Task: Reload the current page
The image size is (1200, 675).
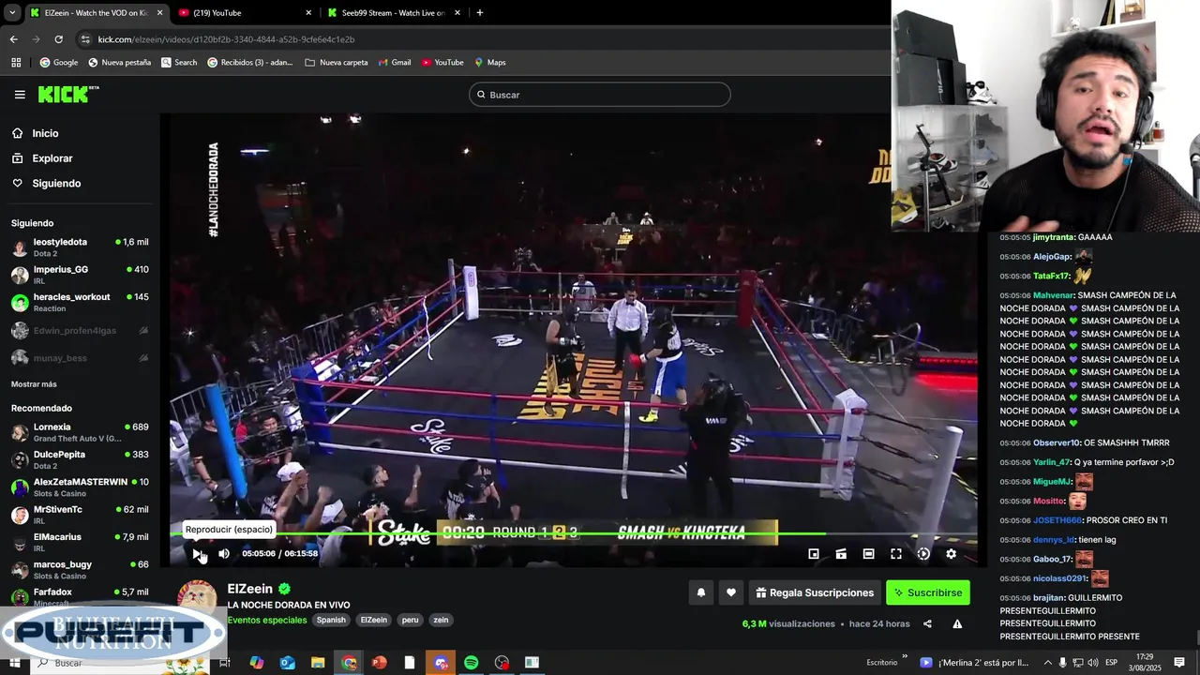Action: point(58,39)
